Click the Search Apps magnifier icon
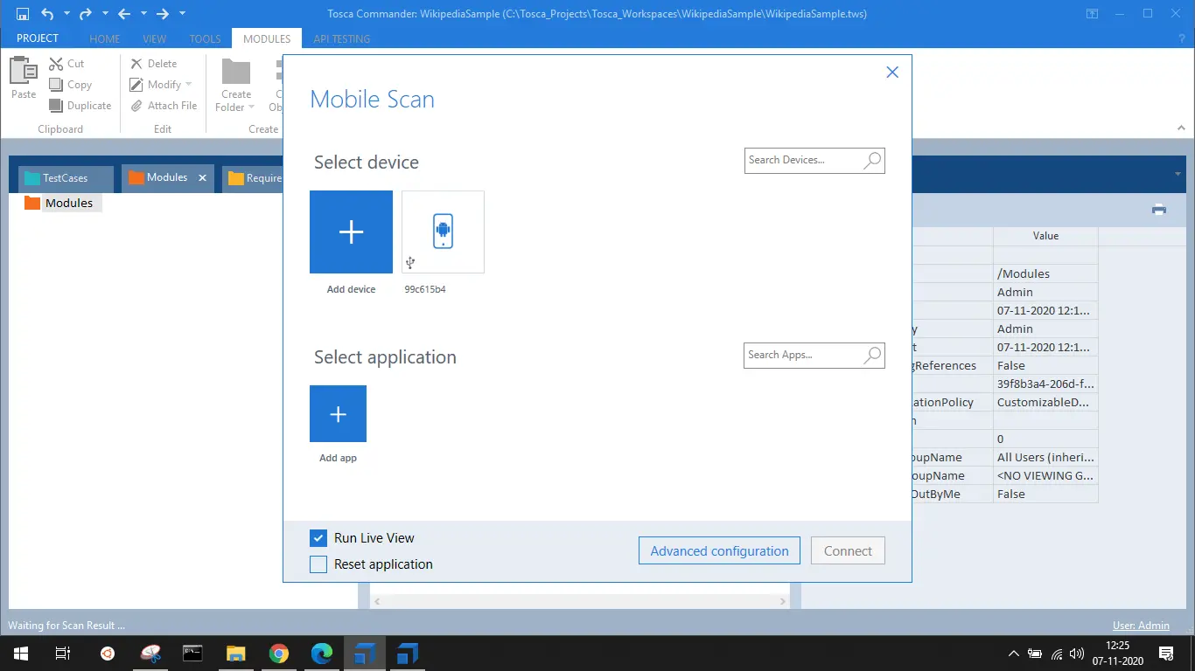Viewport: 1195px width, 671px height. (872, 356)
